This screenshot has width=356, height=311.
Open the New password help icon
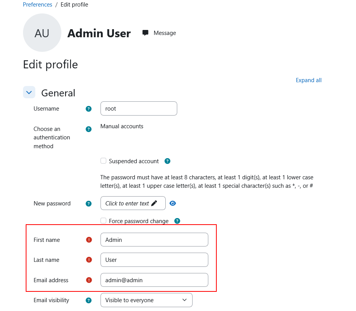pos(89,203)
